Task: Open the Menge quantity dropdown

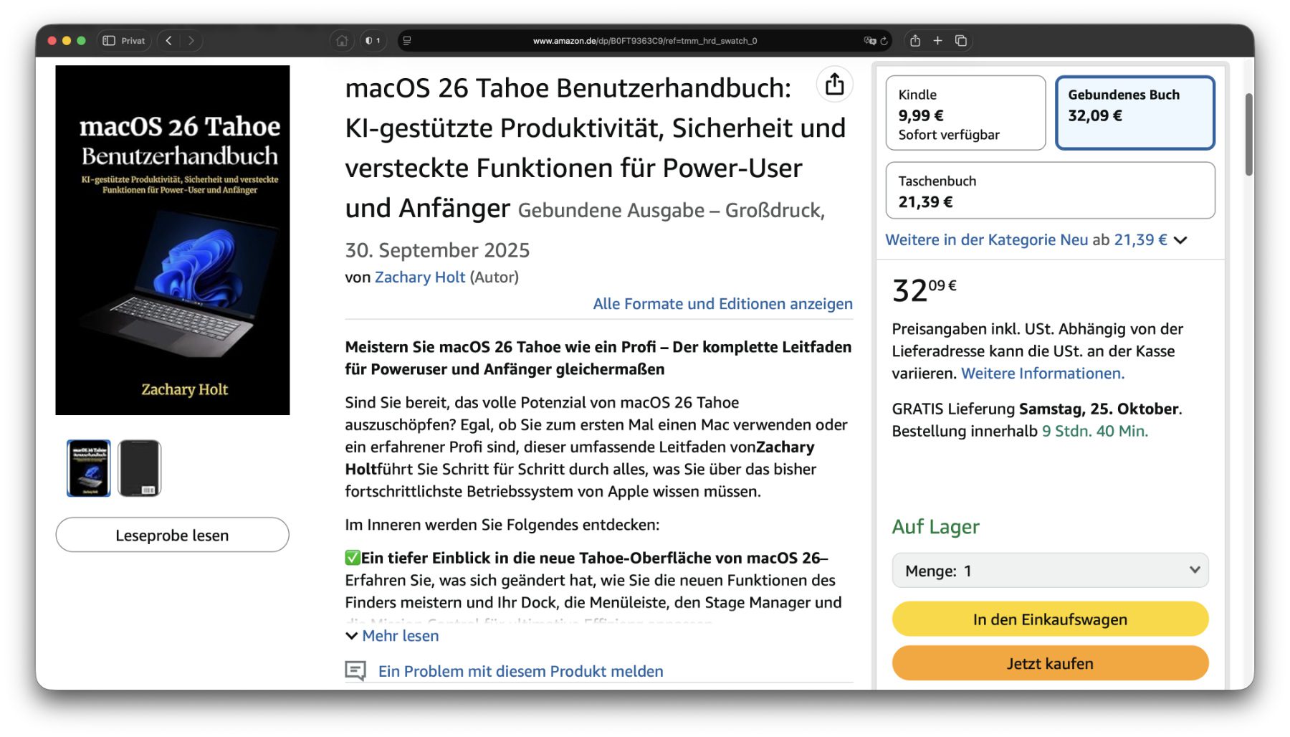Action: tap(1050, 571)
